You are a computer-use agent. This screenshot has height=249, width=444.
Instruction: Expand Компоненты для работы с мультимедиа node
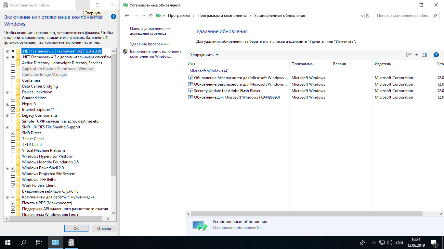click(x=7, y=197)
